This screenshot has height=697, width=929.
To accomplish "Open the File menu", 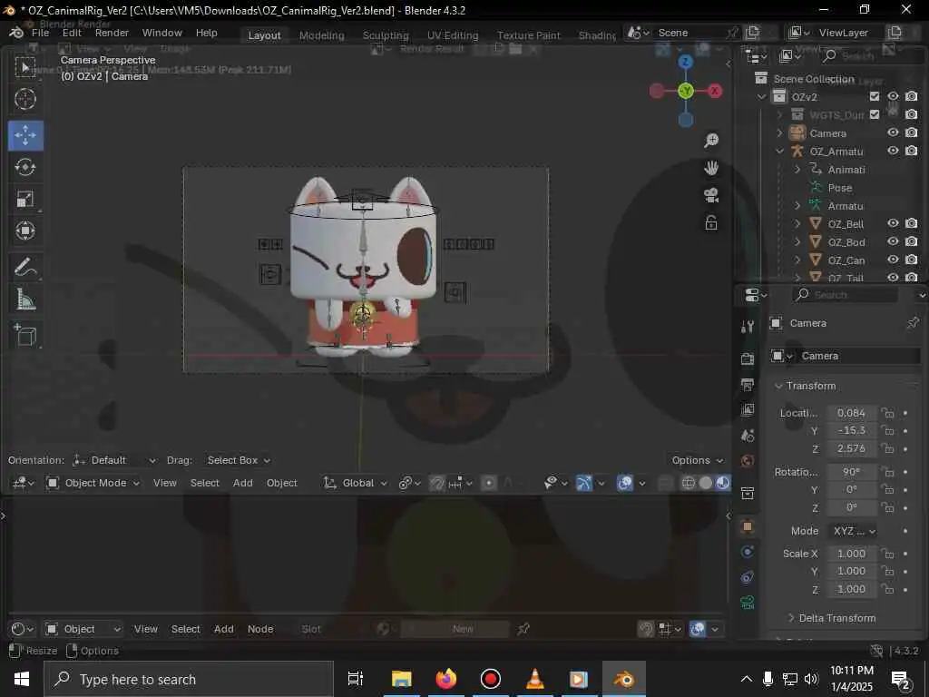I will pos(40,33).
